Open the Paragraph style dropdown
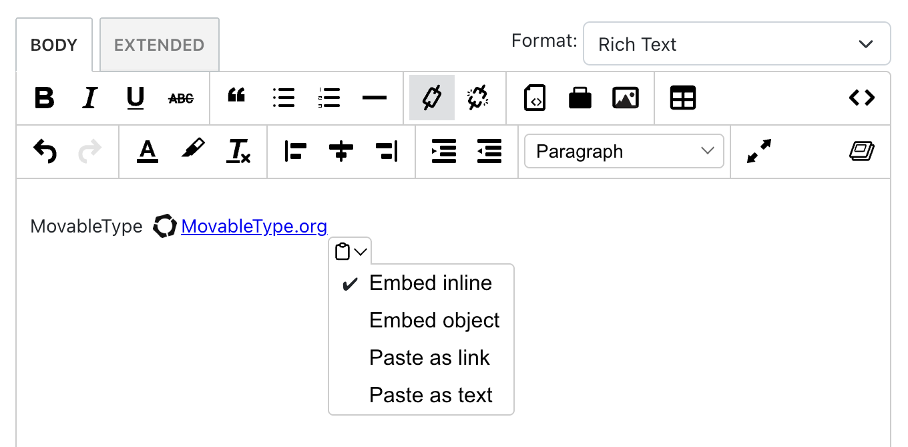The image size is (908, 447). 624,152
